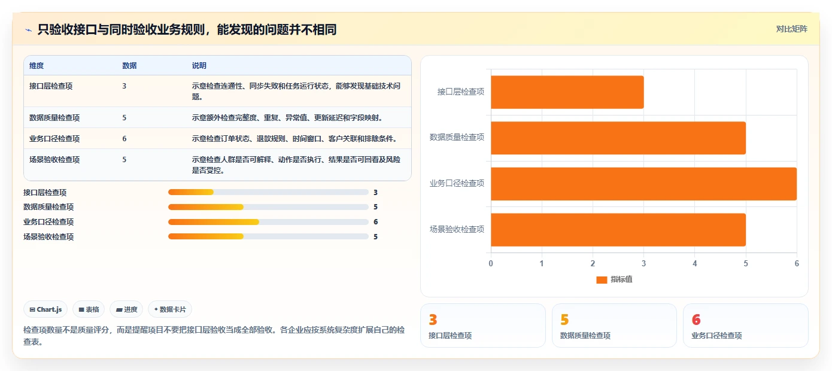Click the description starting 示意检查连通性
Image resolution: width=832 pixels, height=371 pixels.
tap(296, 92)
